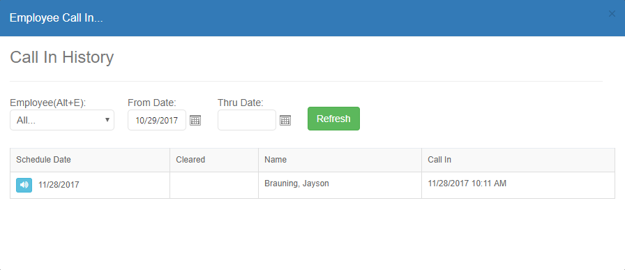Click the From Date field with 10/29/2017
625x270 pixels.
coord(157,120)
